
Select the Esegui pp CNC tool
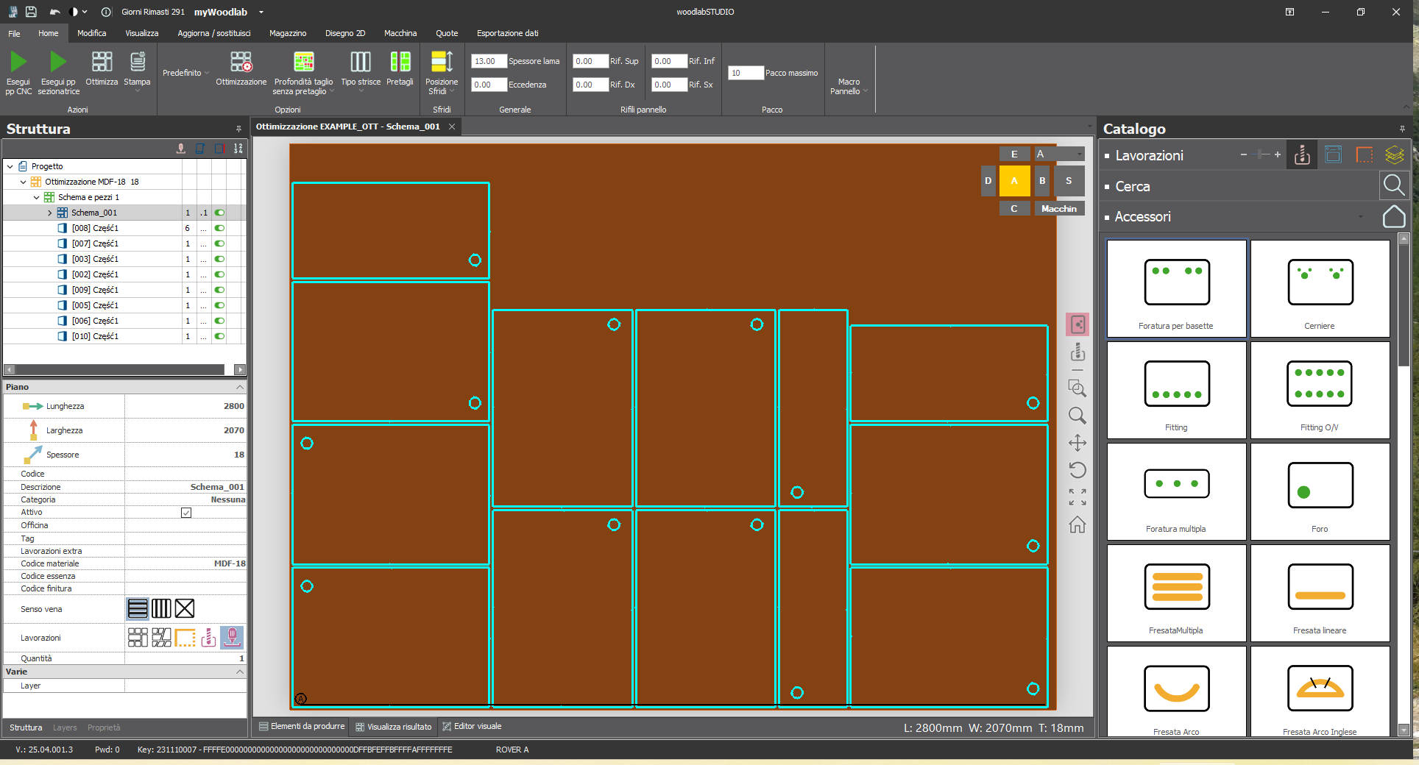18,71
